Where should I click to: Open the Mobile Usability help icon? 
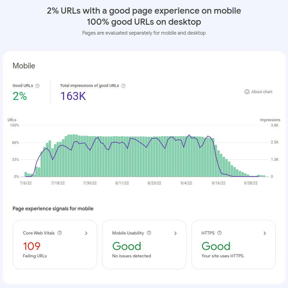[149, 233]
